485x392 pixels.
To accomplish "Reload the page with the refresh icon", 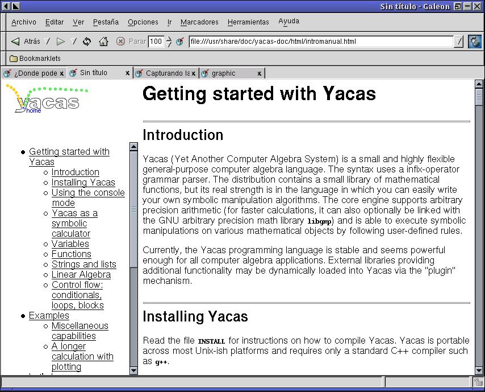I will click(x=87, y=42).
